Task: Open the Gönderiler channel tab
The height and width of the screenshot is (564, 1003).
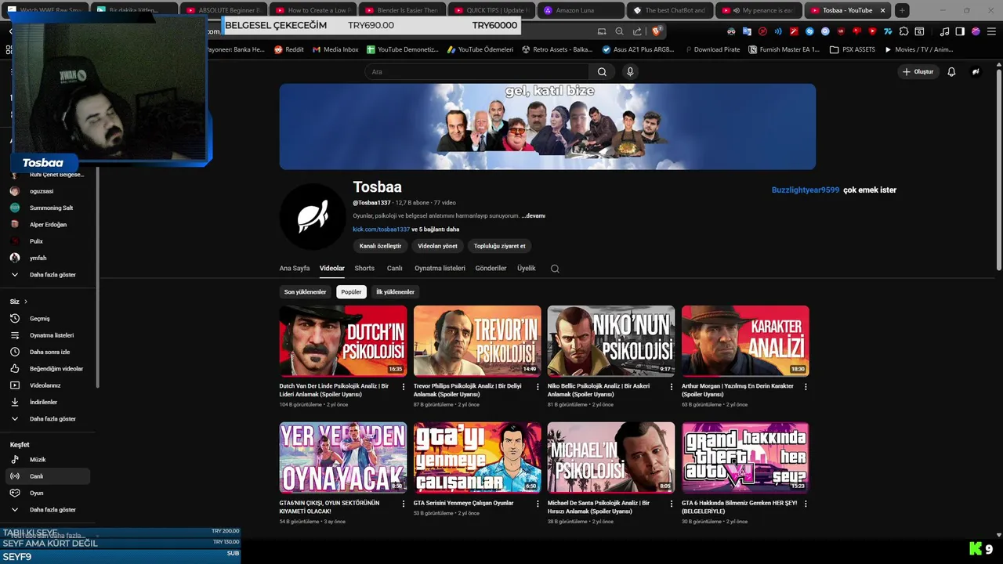Action: click(x=491, y=268)
